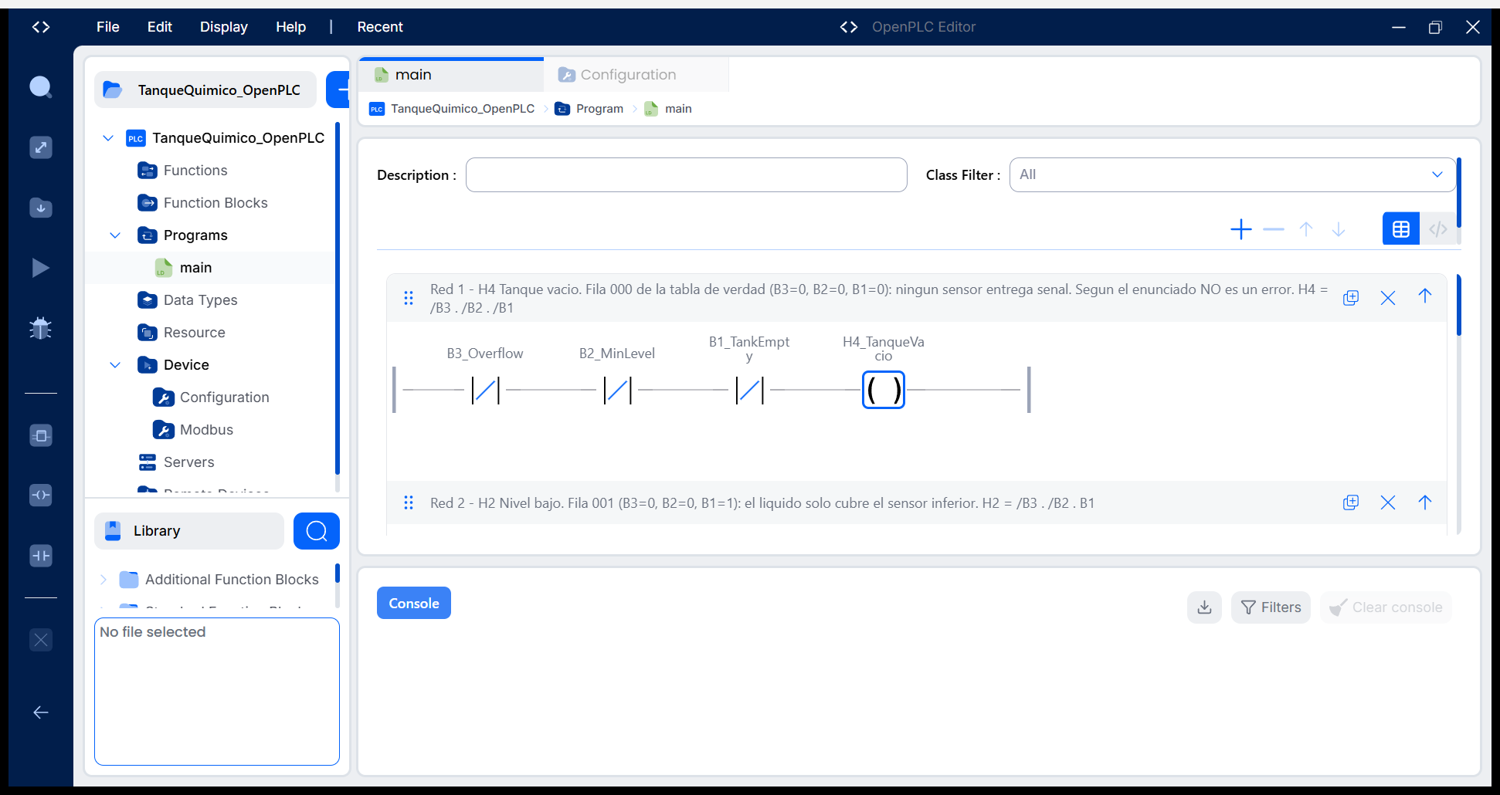This screenshot has width=1500, height=795.
Task: Open the Recent menu
Action: pyautogui.click(x=380, y=27)
